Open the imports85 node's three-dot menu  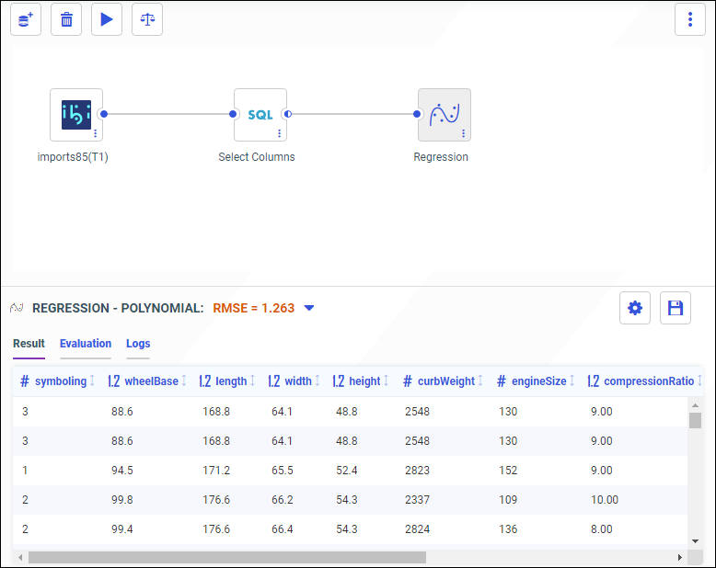pyautogui.click(x=95, y=133)
